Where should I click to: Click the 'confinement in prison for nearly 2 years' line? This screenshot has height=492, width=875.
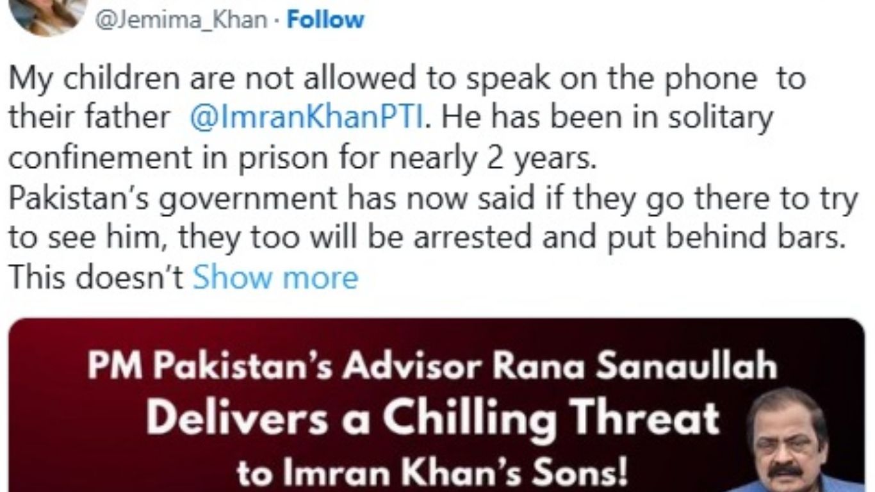tap(302, 159)
